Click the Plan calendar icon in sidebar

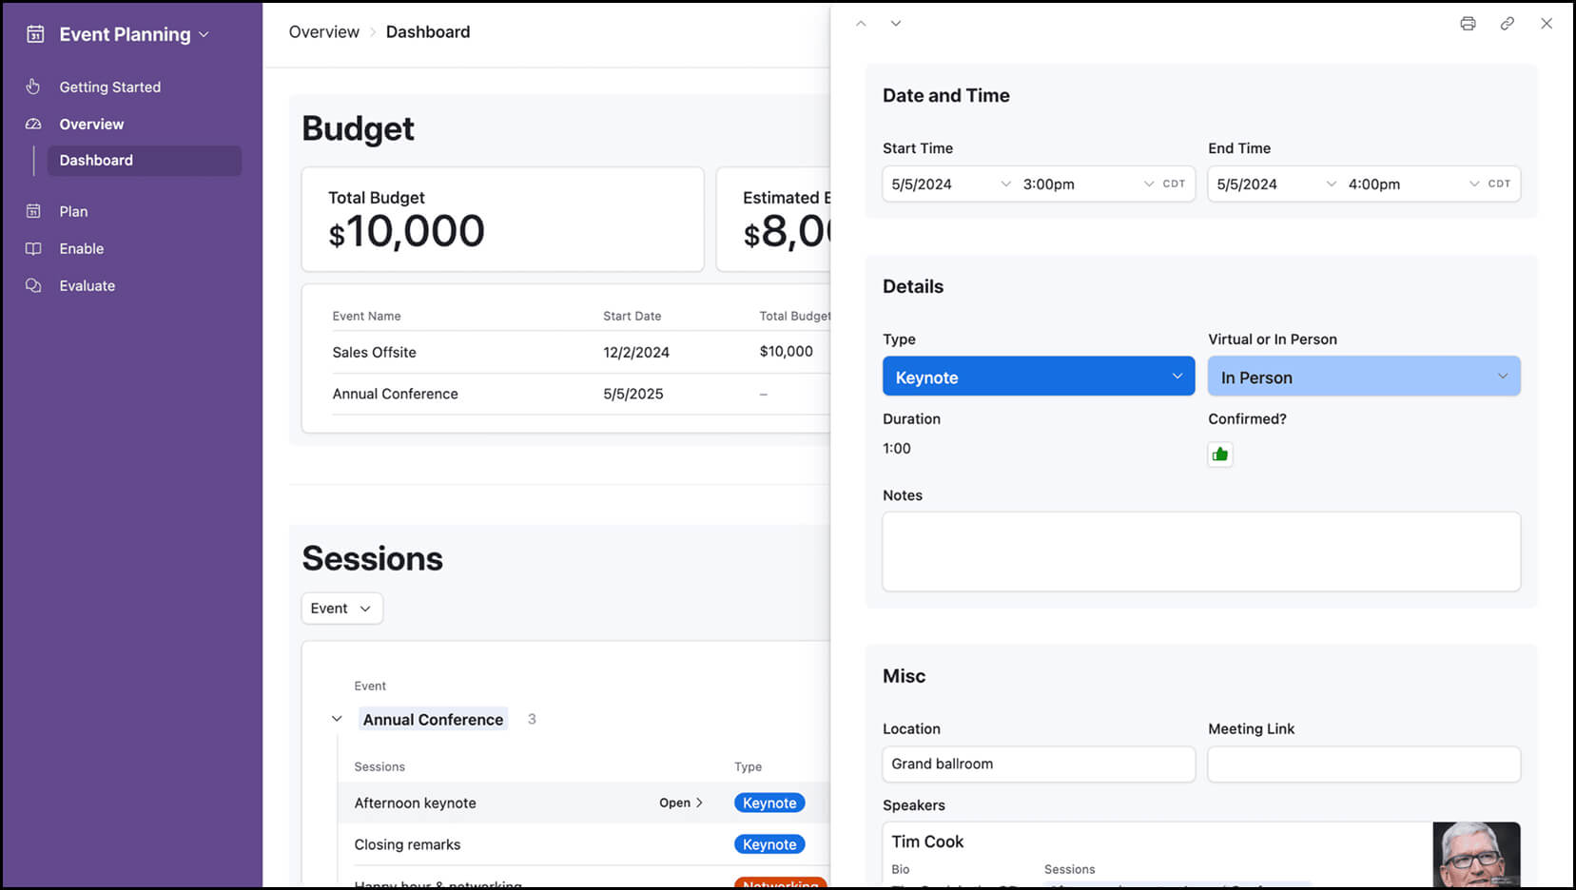coord(33,211)
